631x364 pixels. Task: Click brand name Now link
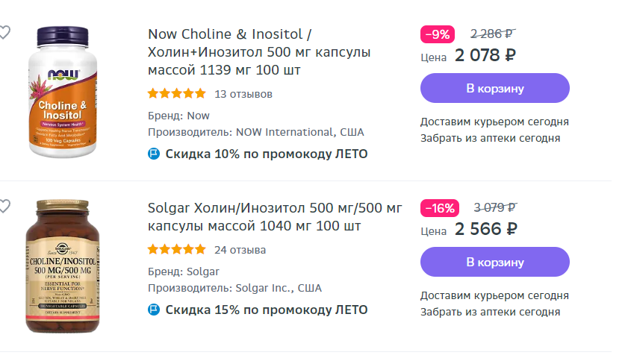pos(198,116)
